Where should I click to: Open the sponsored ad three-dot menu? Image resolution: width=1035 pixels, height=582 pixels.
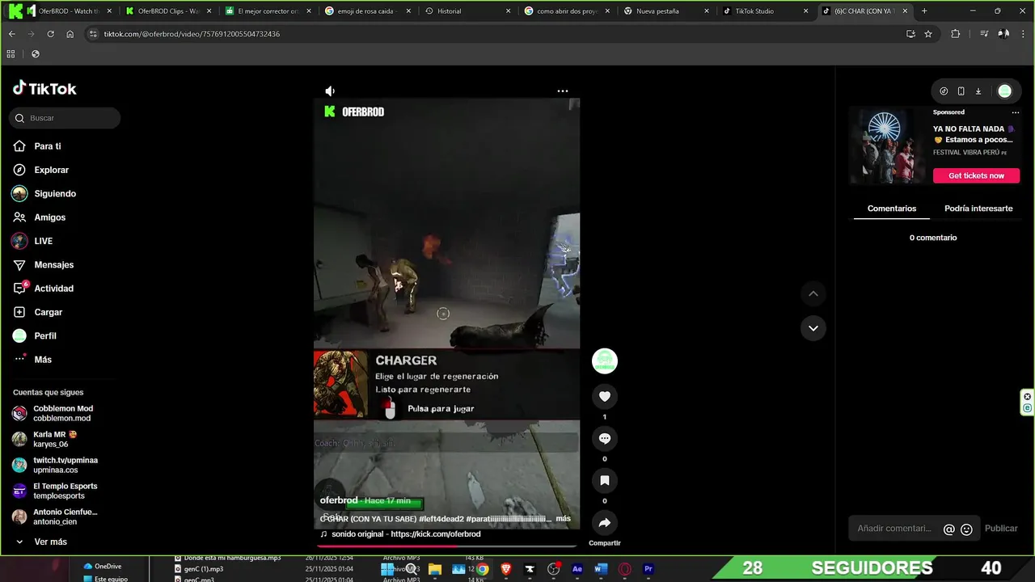[1015, 112]
